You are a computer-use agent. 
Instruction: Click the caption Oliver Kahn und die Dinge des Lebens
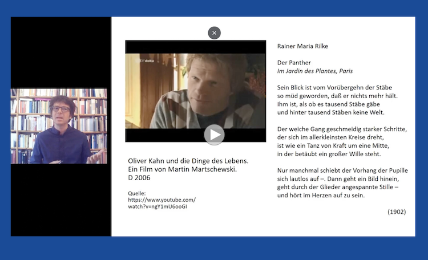188,161
